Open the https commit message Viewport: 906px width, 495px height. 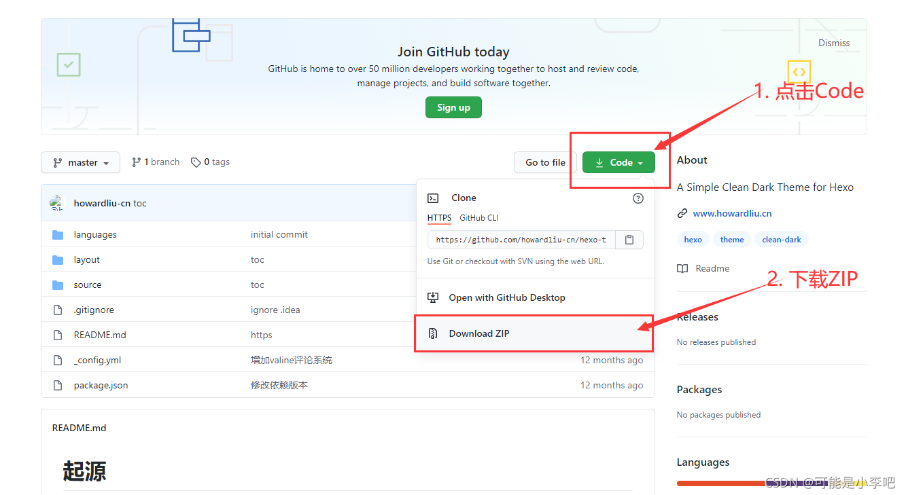pyautogui.click(x=261, y=335)
